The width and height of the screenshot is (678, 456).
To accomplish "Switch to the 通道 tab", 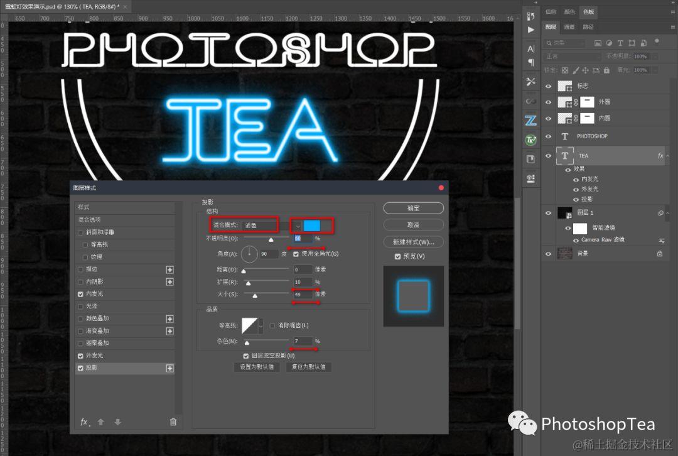I will (x=569, y=27).
